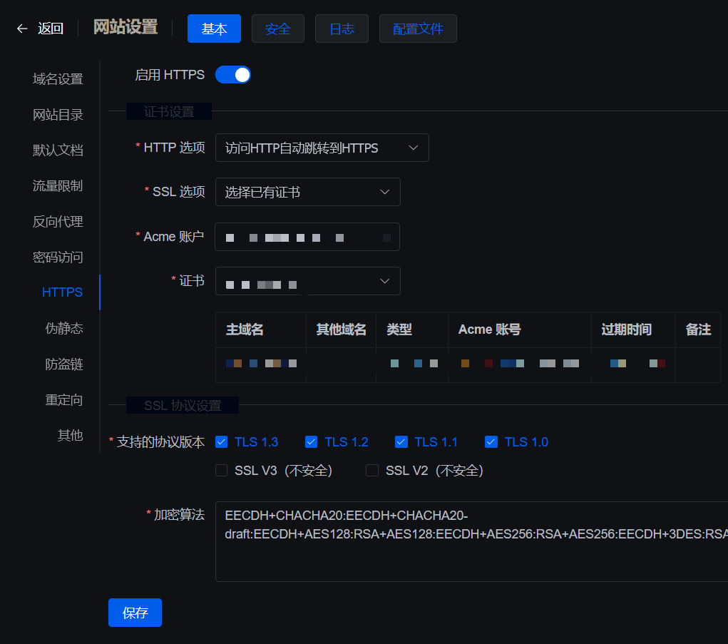Select 伪静态 from the side menu
This screenshot has height=644, width=728.
click(64, 329)
